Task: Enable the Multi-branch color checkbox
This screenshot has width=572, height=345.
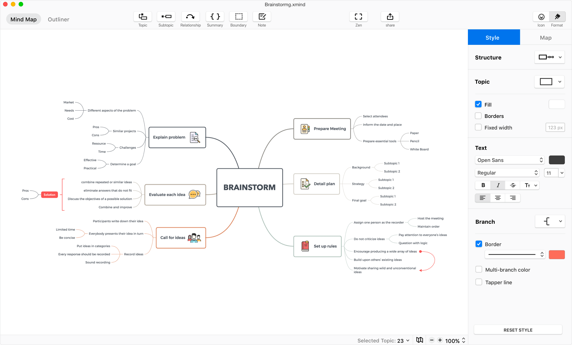Action: coord(479,270)
